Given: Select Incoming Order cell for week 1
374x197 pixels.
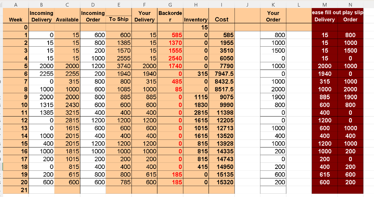Looking at the screenshot, I should pos(93,35).
